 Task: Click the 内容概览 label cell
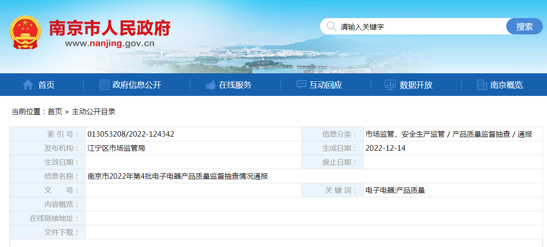(47, 204)
